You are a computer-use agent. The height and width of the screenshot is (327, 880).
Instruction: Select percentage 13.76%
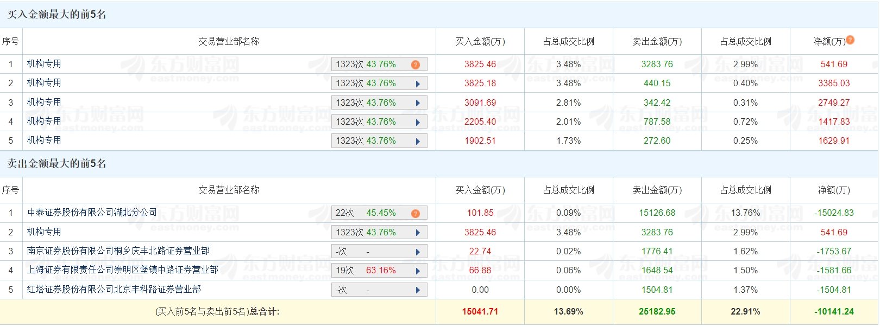click(x=745, y=213)
